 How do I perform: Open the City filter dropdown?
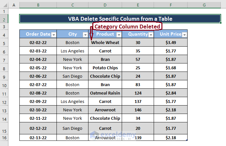tap(85, 35)
